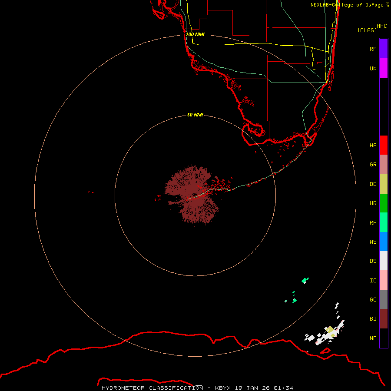
Task: Click the GC legend label
Action: click(x=373, y=300)
